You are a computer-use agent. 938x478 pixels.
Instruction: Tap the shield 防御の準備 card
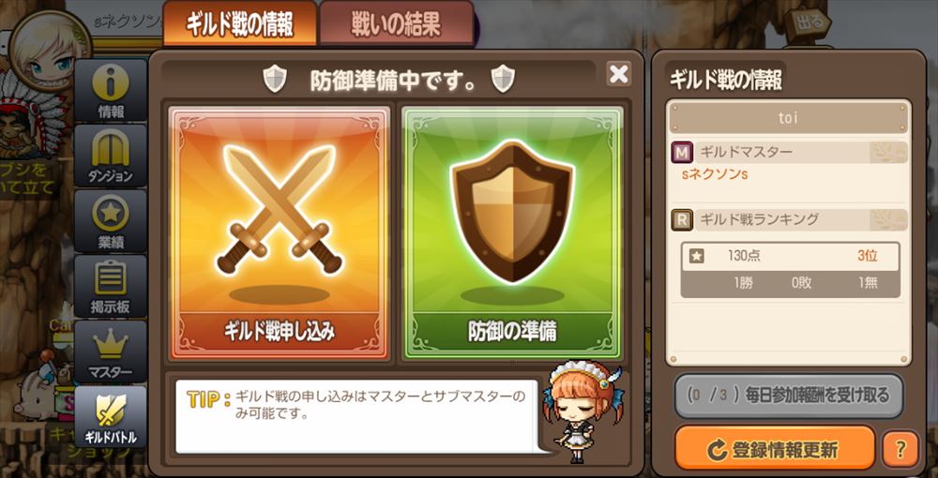point(513,233)
